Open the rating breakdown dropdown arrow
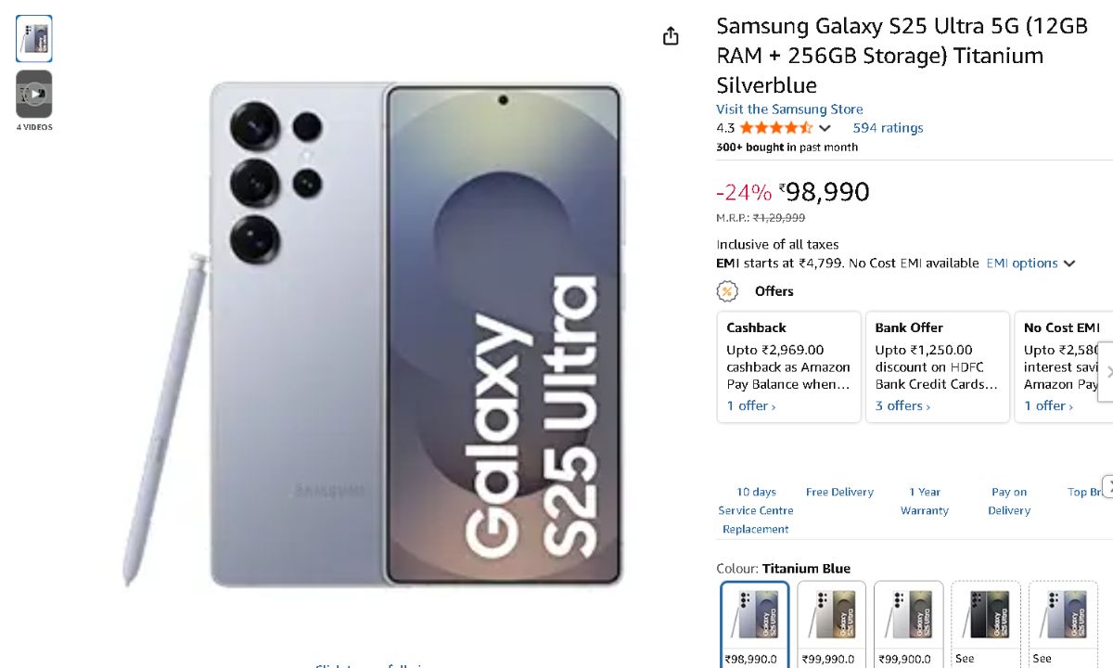1113x668 pixels. click(825, 128)
